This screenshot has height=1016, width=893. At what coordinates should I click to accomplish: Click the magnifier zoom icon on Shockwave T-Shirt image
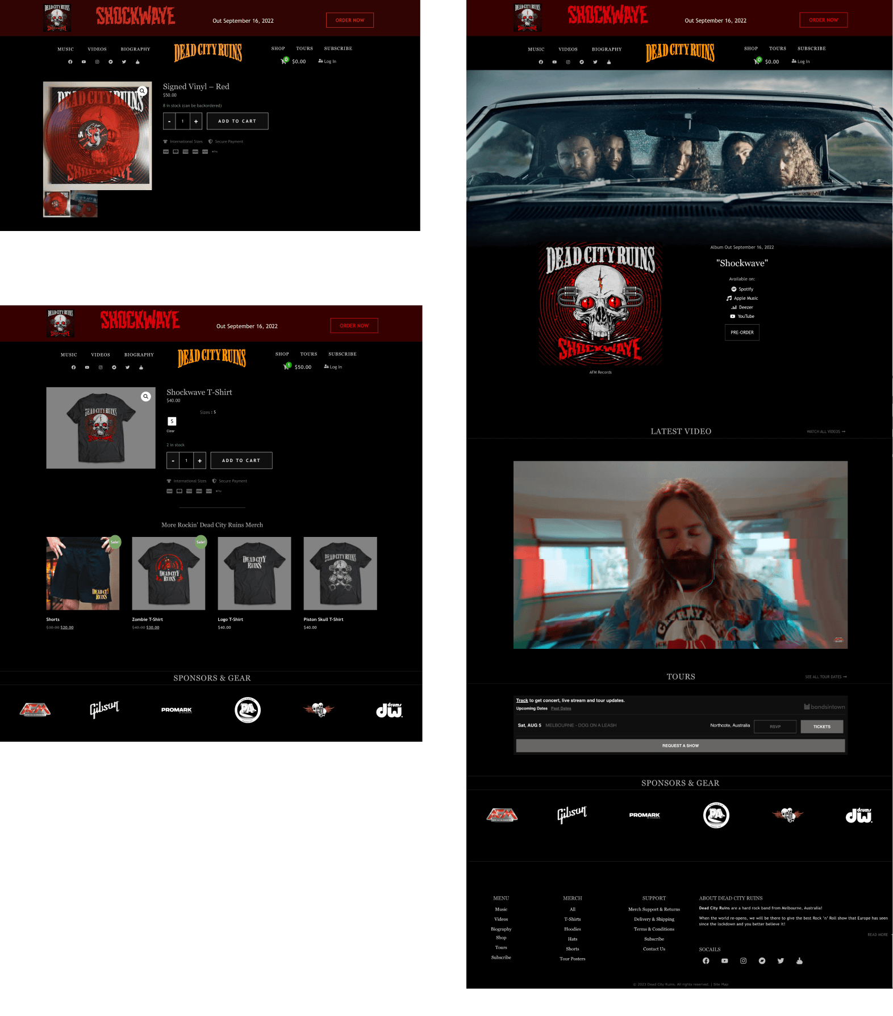click(146, 397)
